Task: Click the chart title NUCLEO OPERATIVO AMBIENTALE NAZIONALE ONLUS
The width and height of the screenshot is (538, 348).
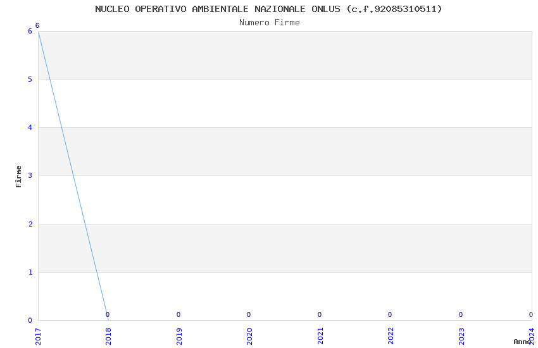Action: [x=268, y=9]
